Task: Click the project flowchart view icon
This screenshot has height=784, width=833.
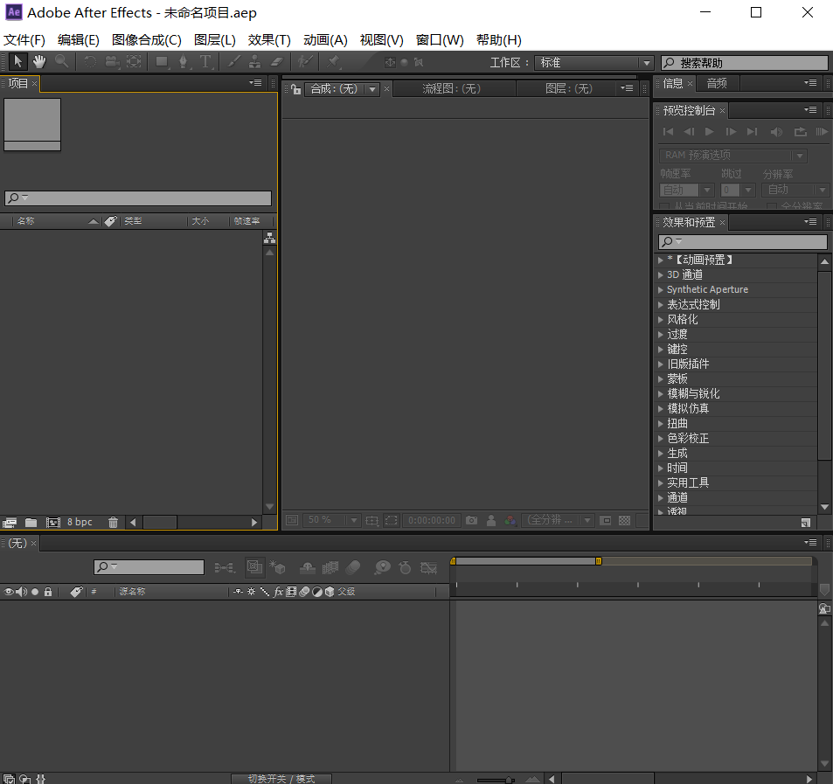Action: [x=270, y=238]
